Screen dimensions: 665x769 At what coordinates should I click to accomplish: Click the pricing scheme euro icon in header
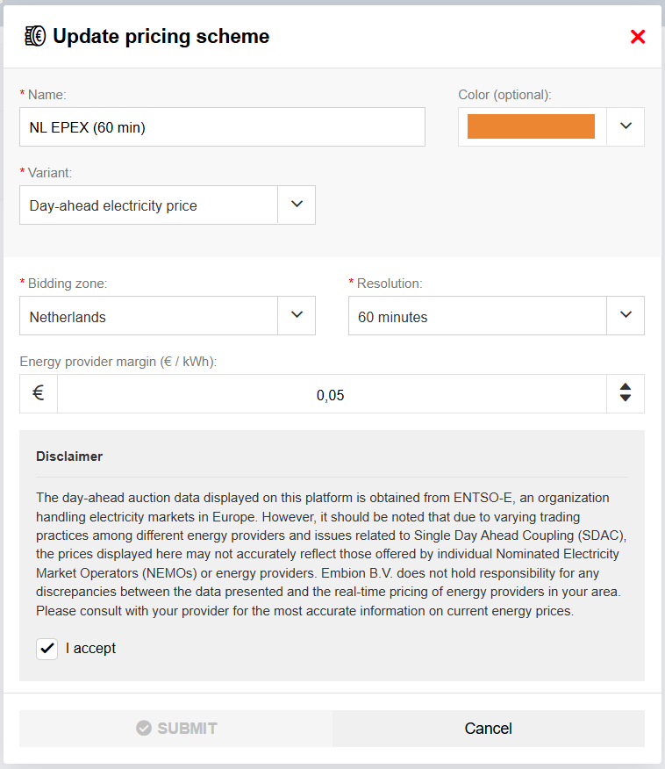point(34,36)
